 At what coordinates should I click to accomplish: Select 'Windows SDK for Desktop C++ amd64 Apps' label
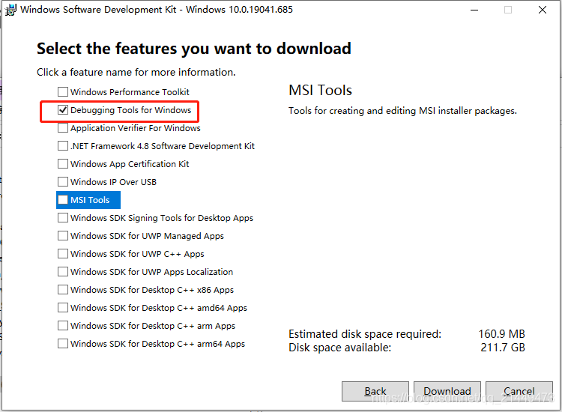coord(159,308)
